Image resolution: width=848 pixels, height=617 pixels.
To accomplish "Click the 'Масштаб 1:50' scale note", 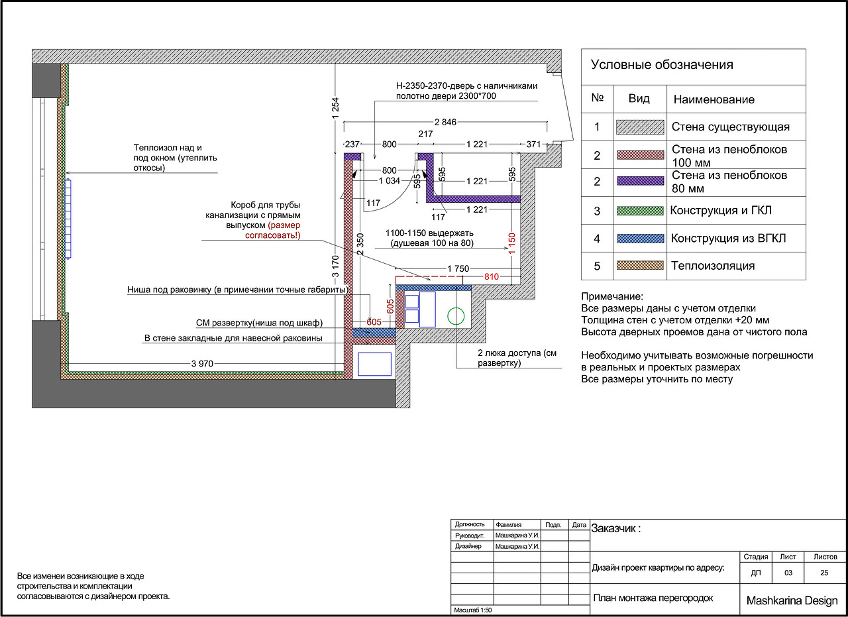I will 473,610.
